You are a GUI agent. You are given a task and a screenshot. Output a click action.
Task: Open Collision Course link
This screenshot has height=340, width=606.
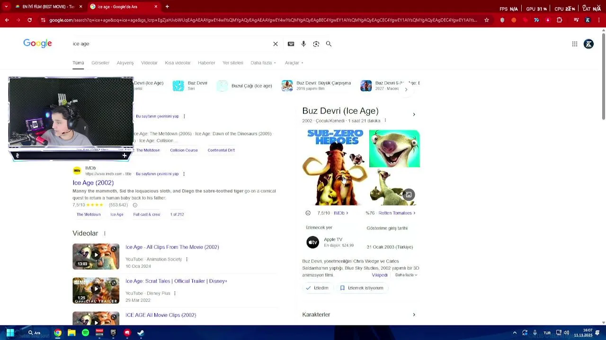coord(184,150)
